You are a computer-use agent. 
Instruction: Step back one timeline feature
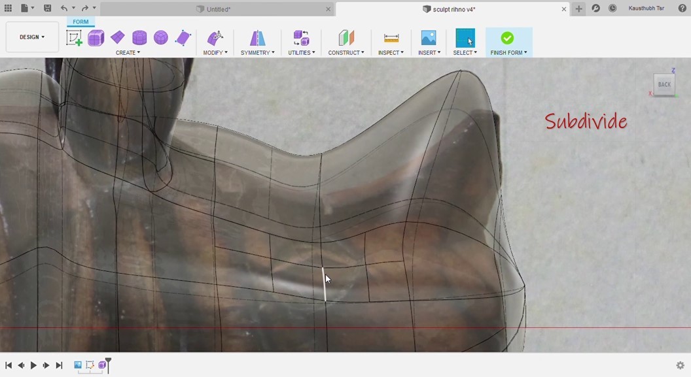21,365
